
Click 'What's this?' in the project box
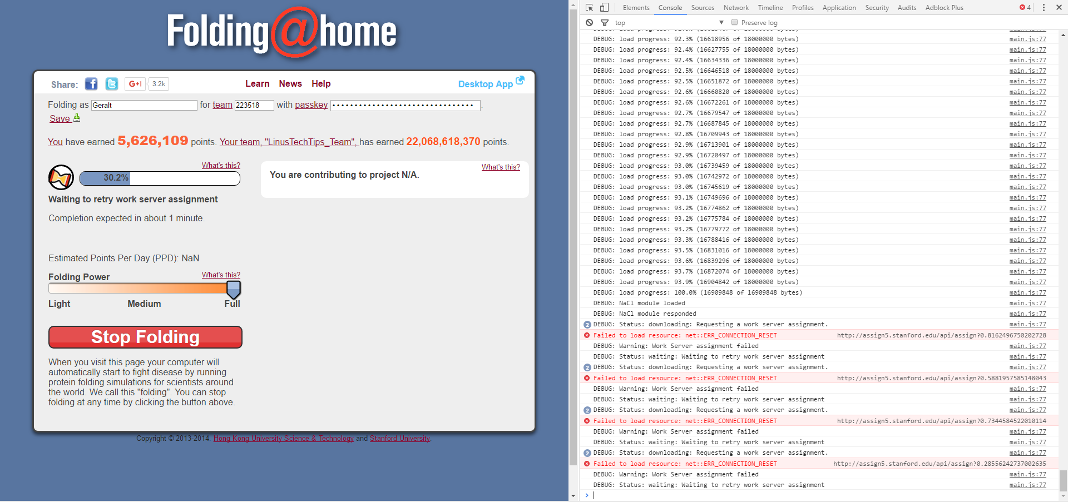pyautogui.click(x=501, y=167)
